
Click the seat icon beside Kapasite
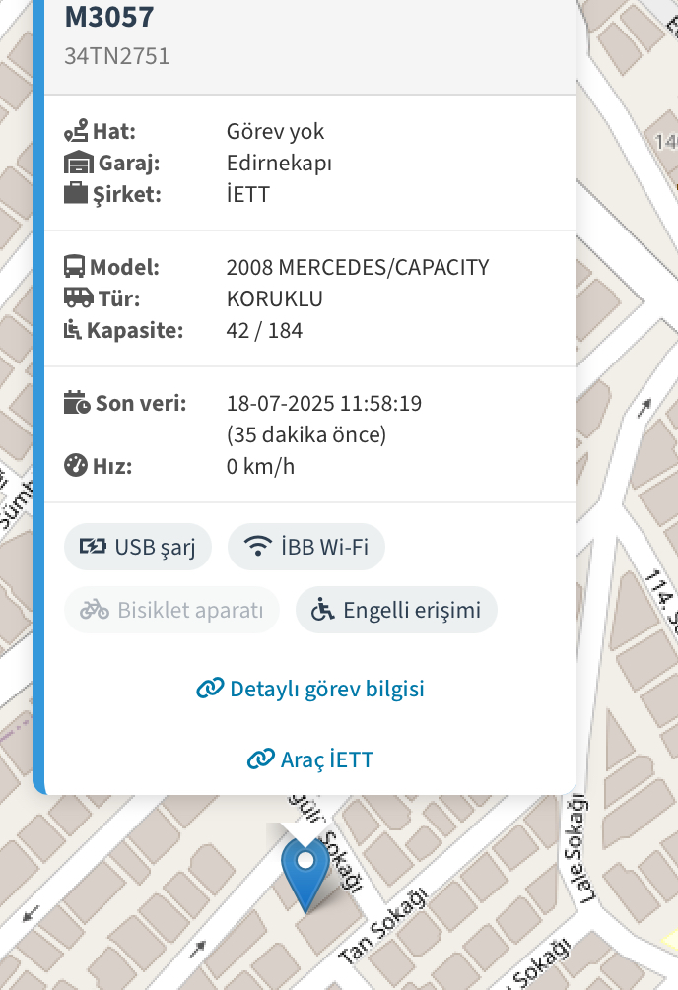click(x=72, y=330)
